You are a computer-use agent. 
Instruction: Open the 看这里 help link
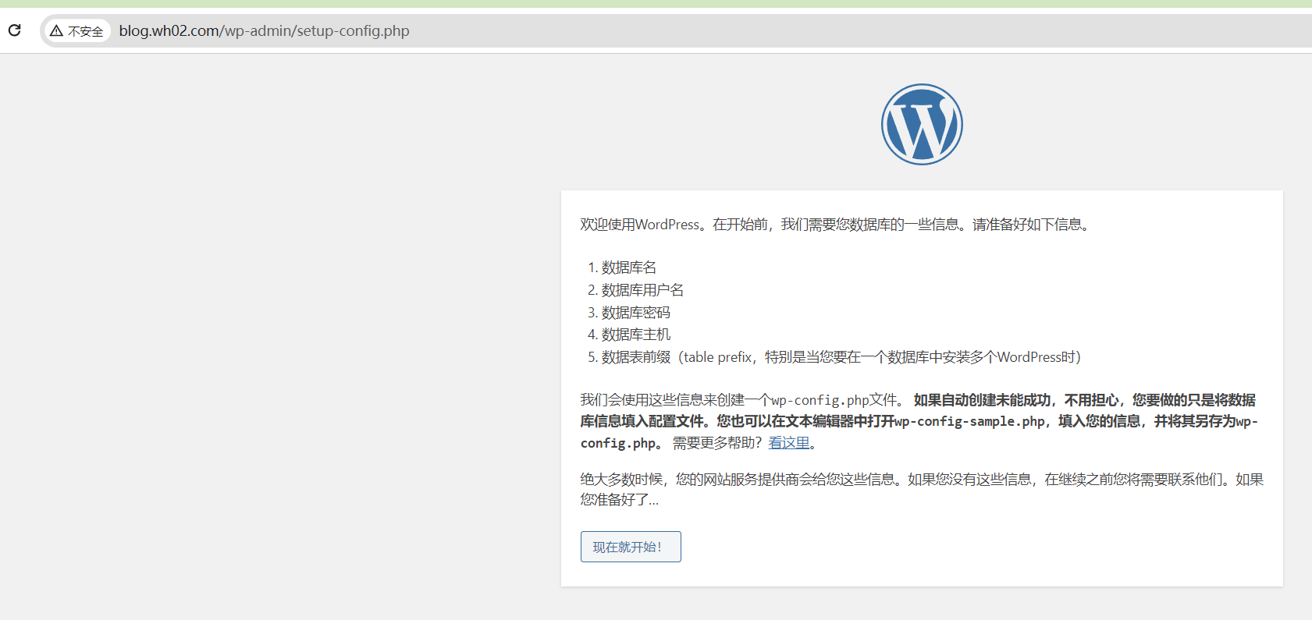pos(789,443)
